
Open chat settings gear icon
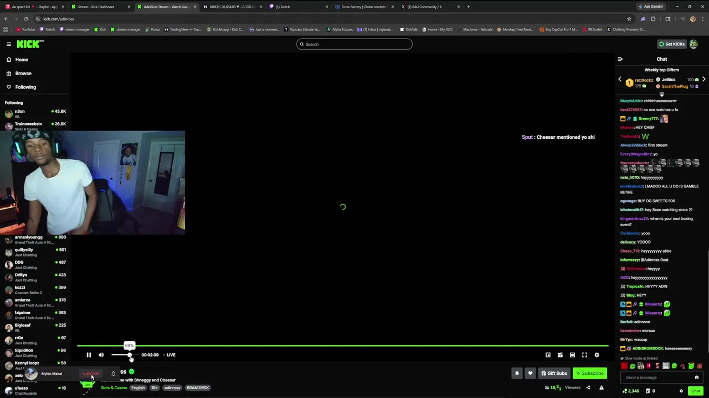tap(681, 391)
